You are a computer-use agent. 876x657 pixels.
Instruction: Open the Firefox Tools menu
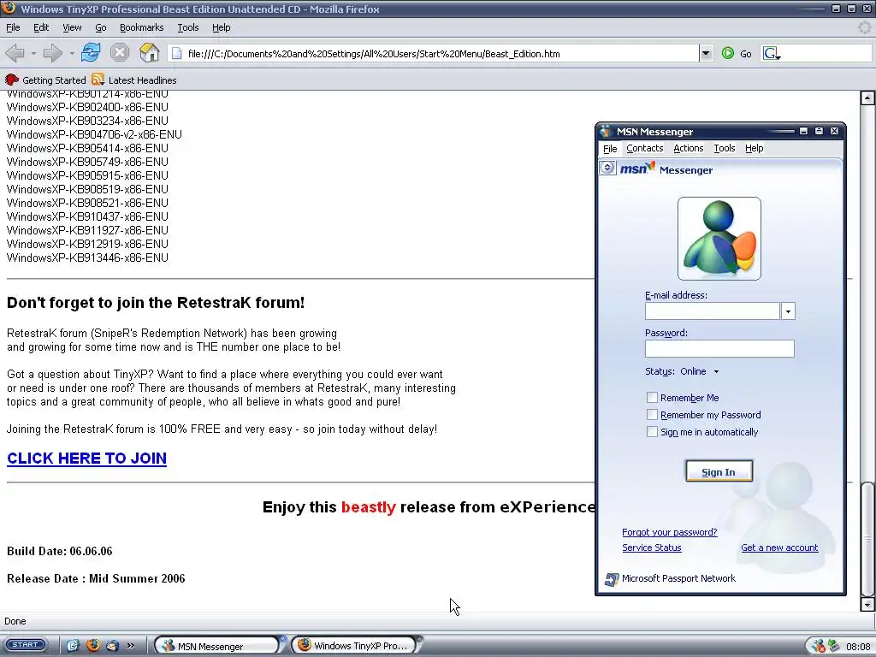pos(187,27)
